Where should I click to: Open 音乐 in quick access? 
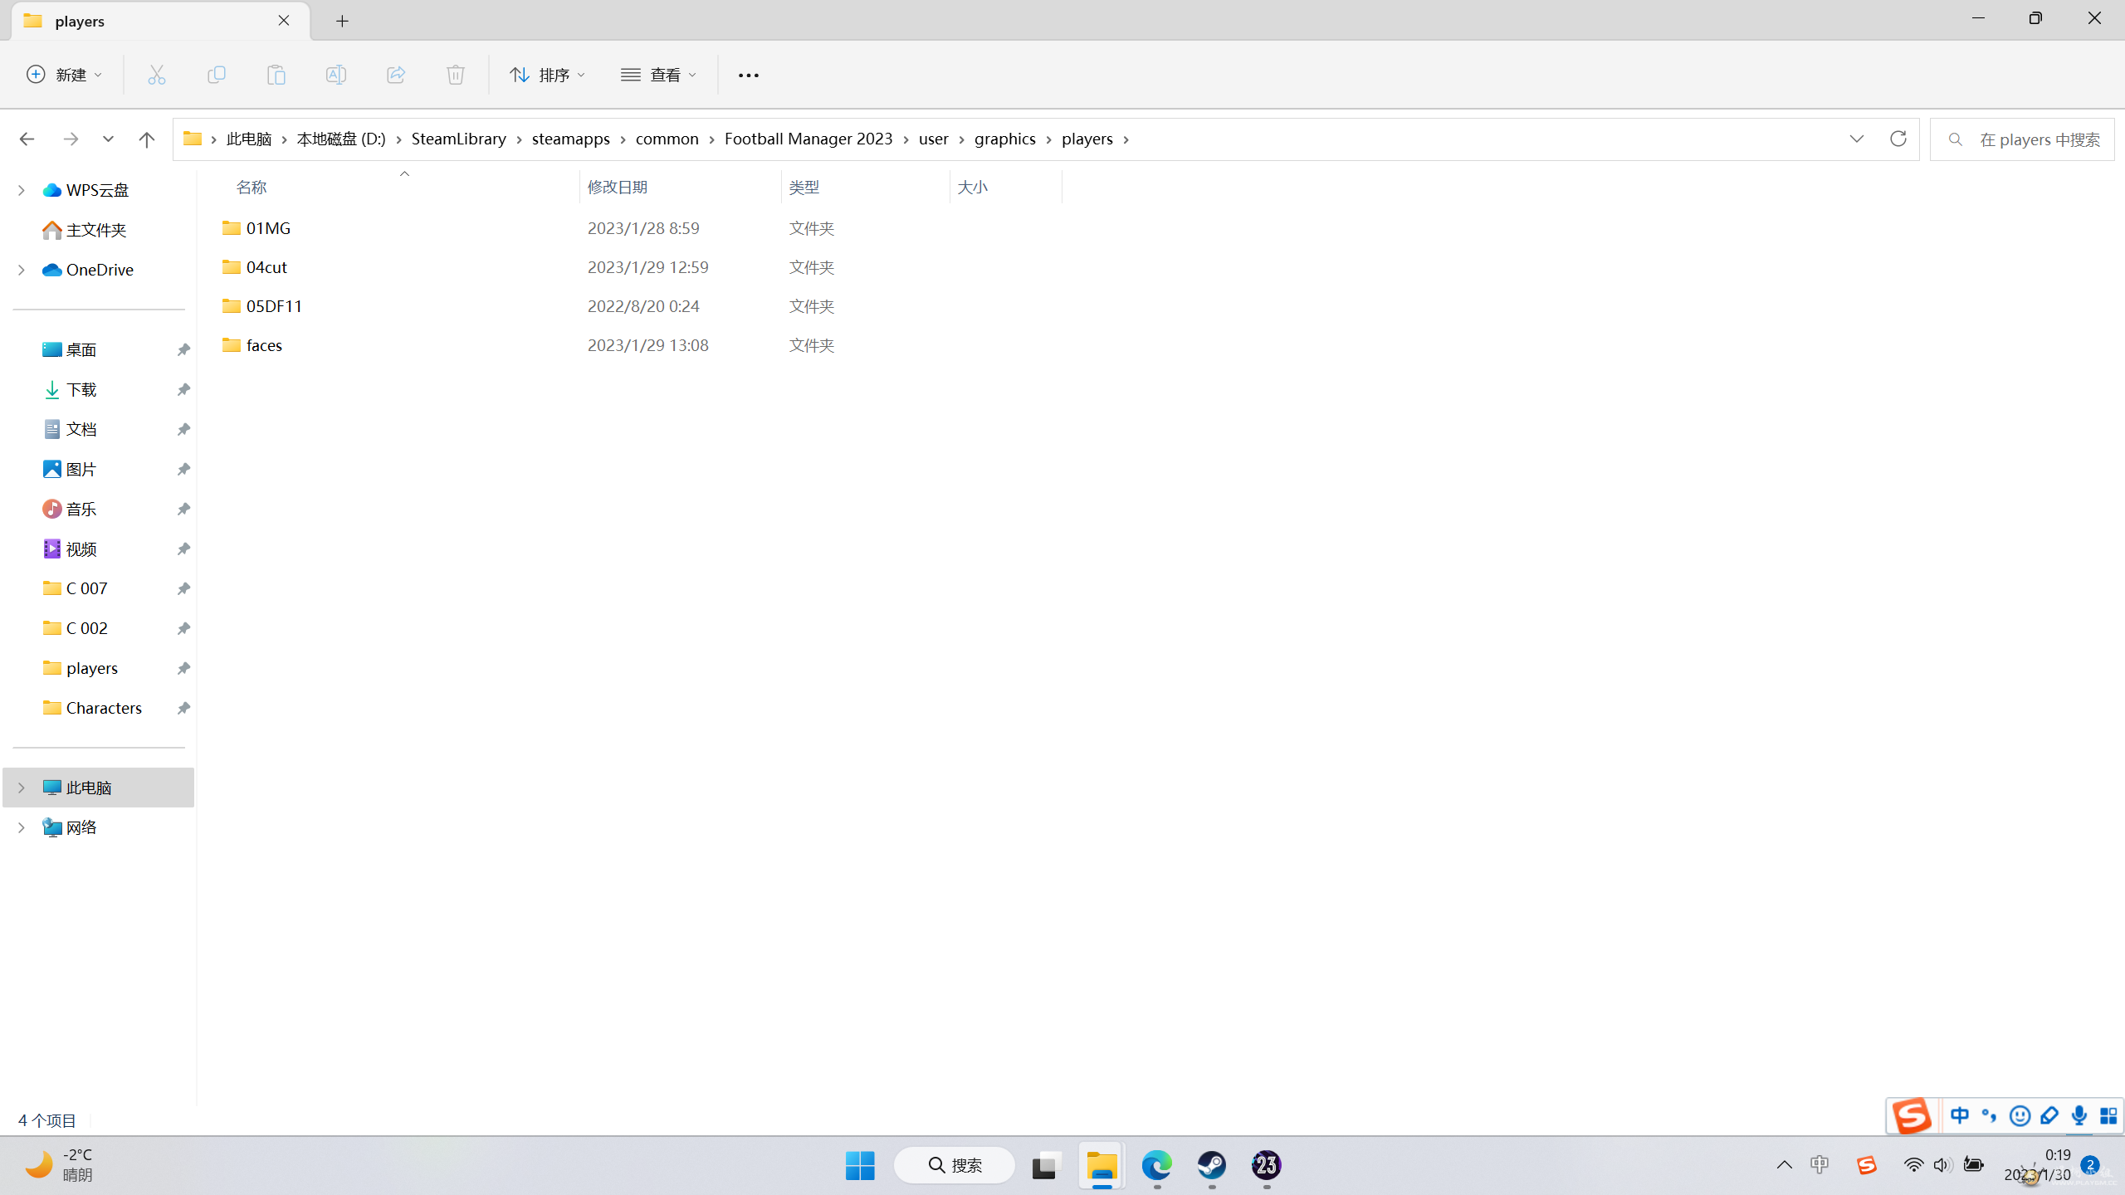pos(81,509)
